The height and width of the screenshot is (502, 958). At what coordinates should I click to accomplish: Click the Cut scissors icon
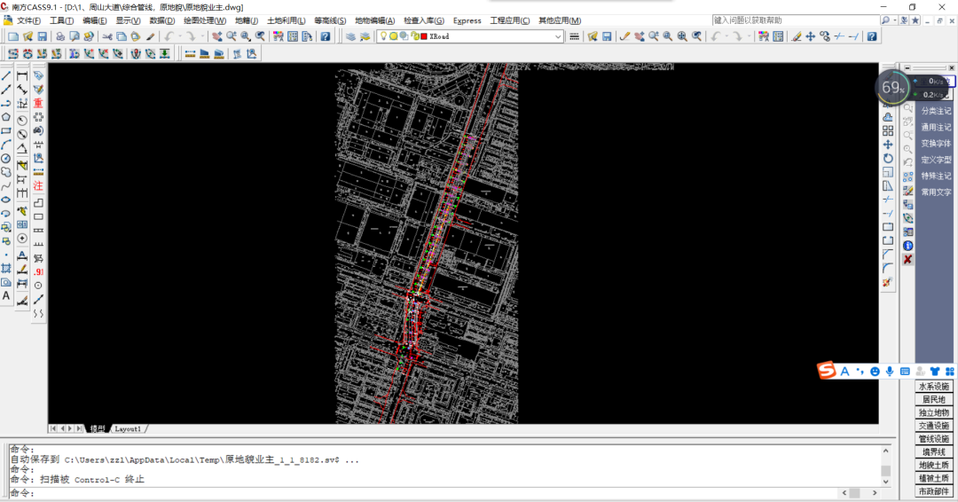tap(106, 36)
